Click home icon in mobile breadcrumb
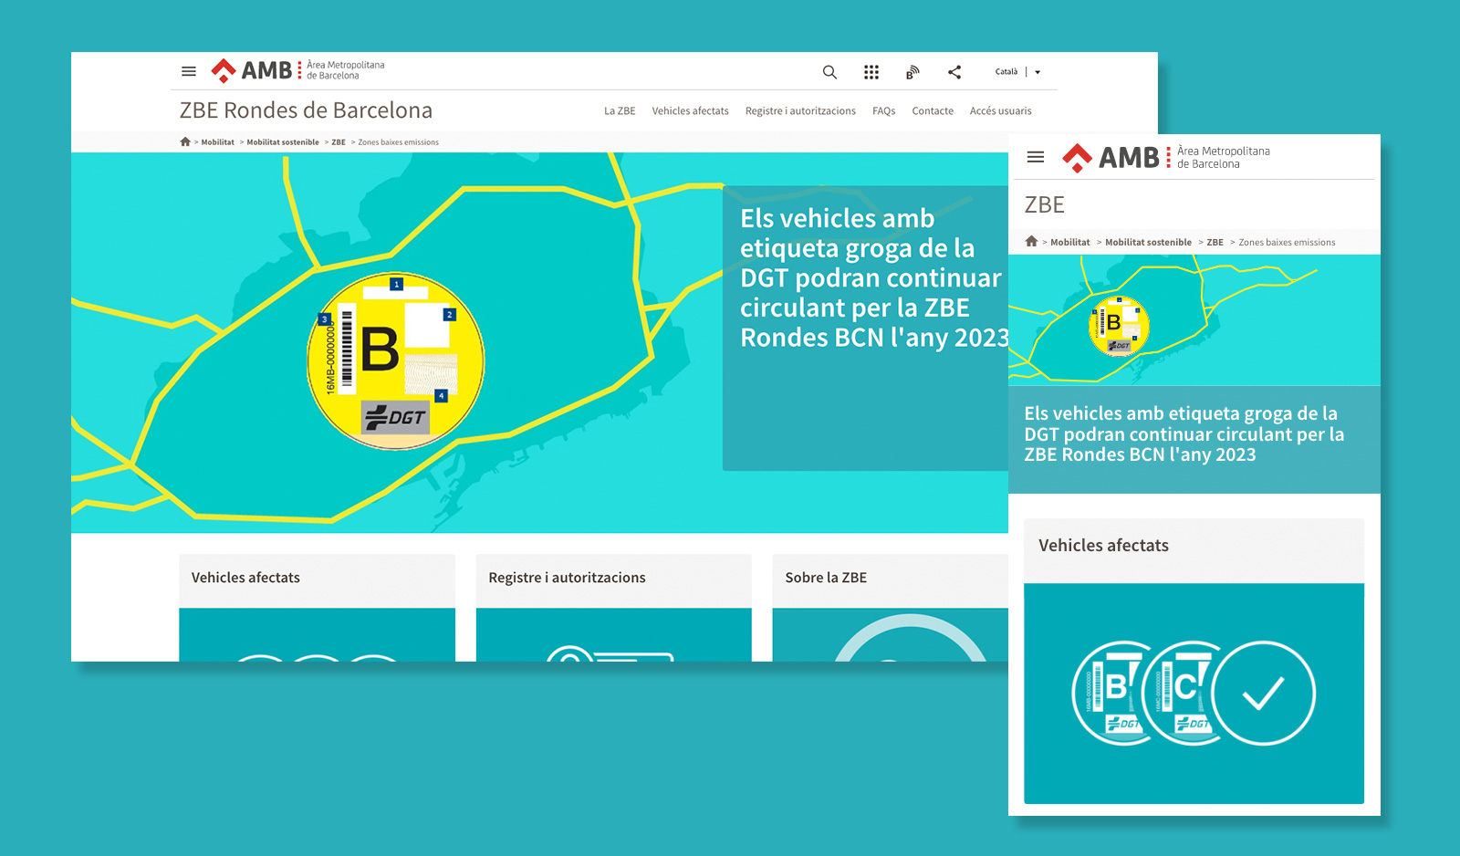The height and width of the screenshot is (856, 1460). point(1031,241)
